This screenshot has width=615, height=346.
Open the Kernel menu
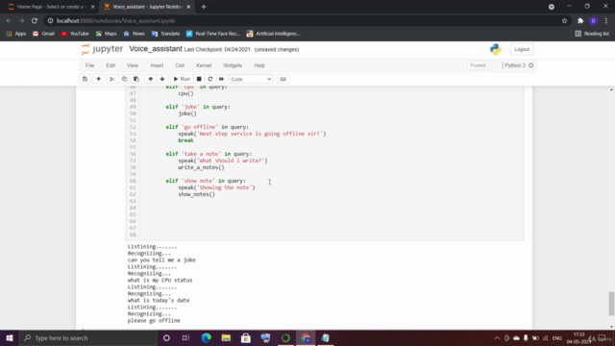[204, 65]
